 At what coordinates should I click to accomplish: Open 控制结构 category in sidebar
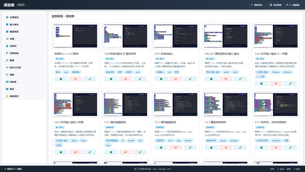[x=24, y=53]
